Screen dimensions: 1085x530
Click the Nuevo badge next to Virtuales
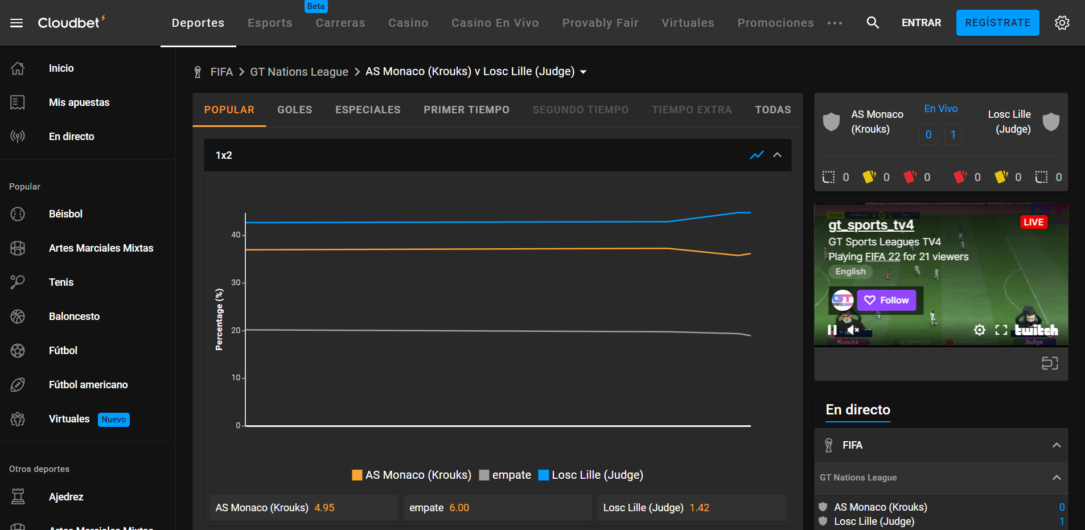114,420
